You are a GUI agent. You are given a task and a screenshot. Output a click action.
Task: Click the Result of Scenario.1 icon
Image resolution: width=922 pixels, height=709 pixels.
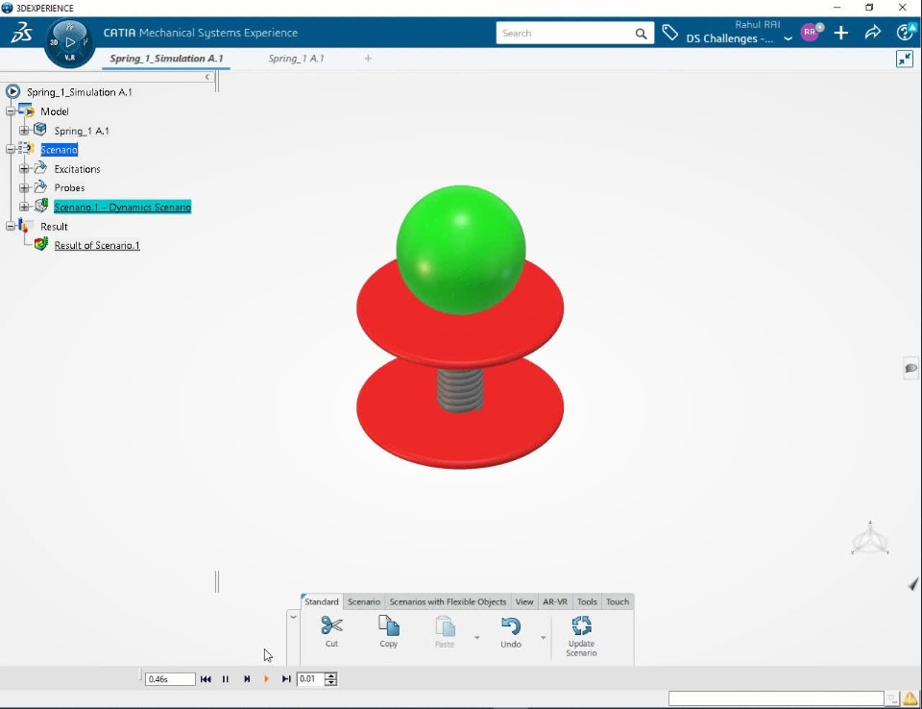point(40,244)
